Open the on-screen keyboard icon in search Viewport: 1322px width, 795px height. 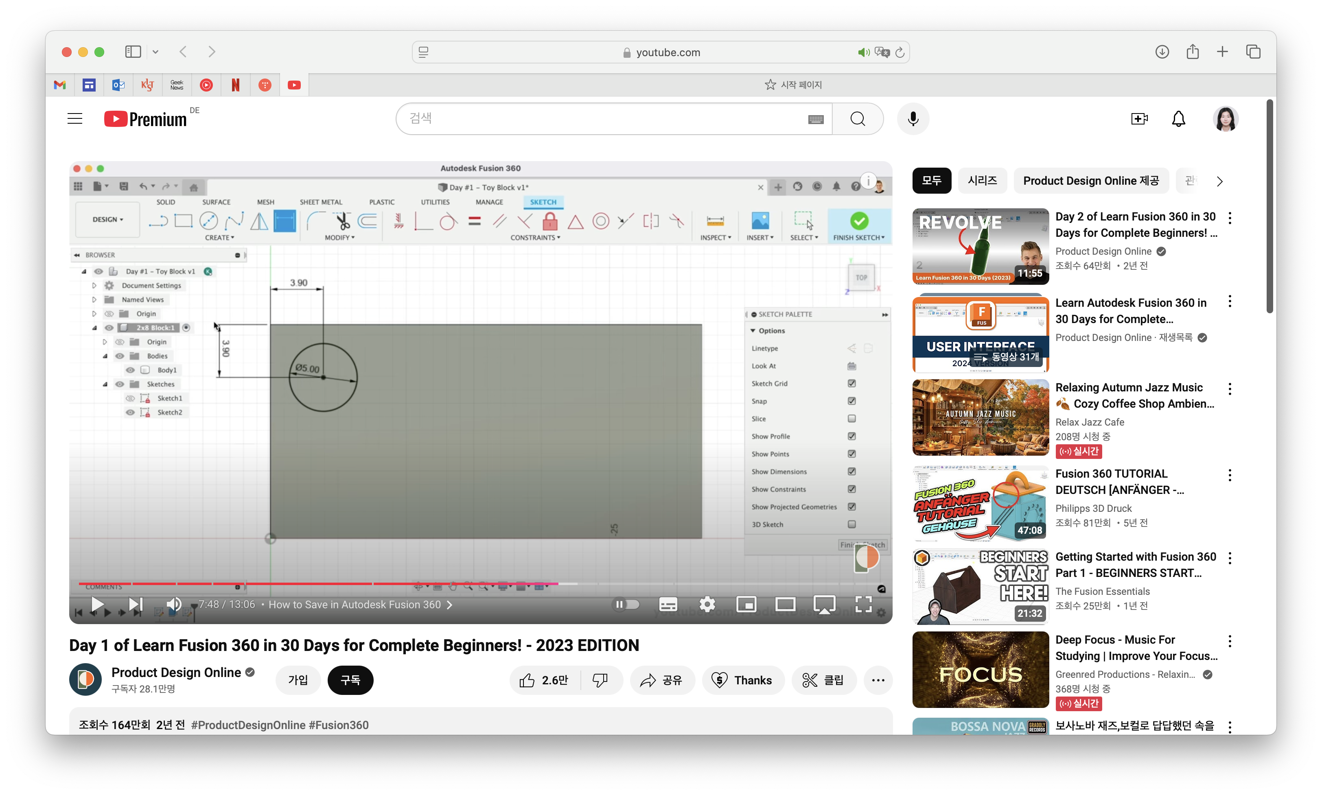[x=816, y=119]
